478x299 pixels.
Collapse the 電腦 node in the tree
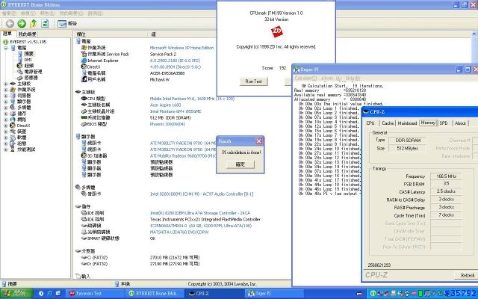[x=6, y=48]
